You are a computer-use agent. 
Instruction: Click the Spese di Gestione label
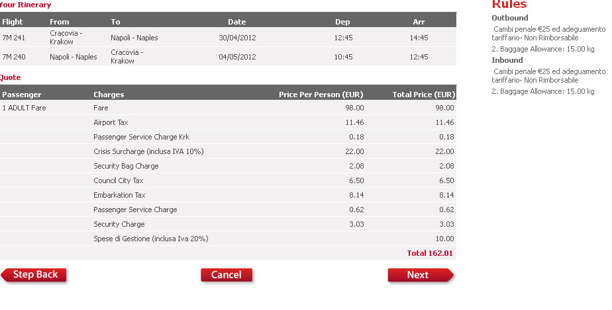click(150, 239)
